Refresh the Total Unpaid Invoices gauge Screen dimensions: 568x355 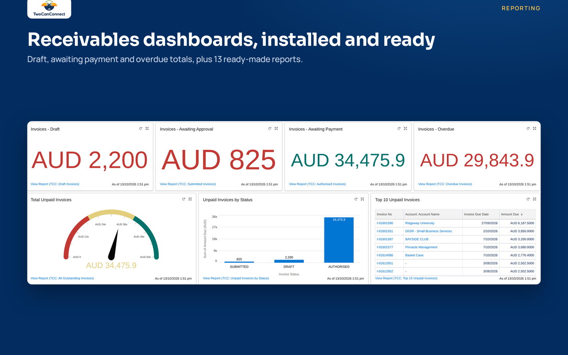(x=184, y=199)
